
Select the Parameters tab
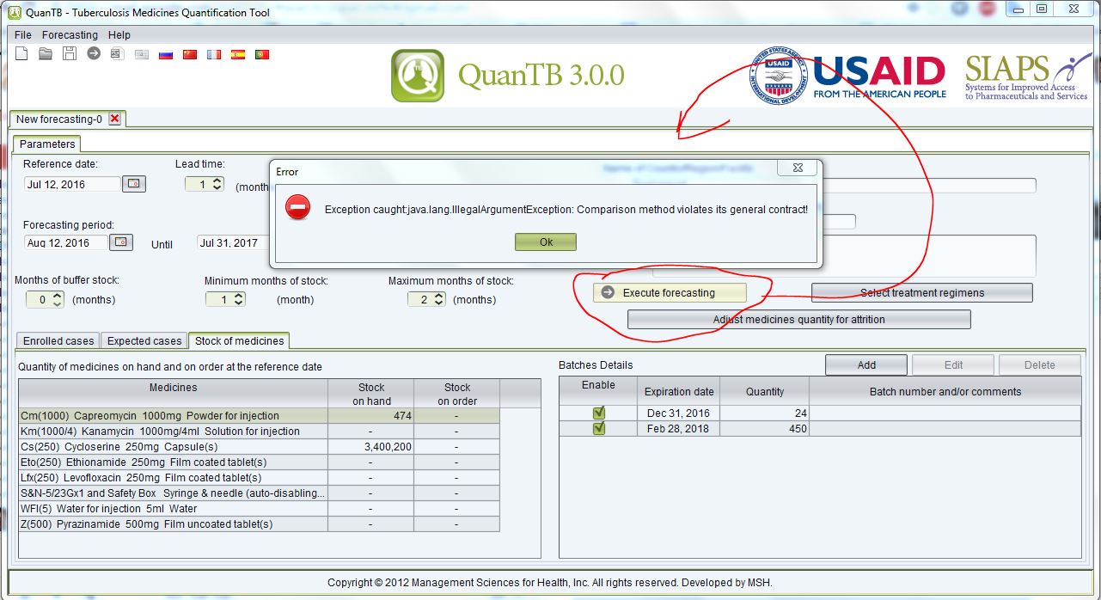tap(47, 144)
